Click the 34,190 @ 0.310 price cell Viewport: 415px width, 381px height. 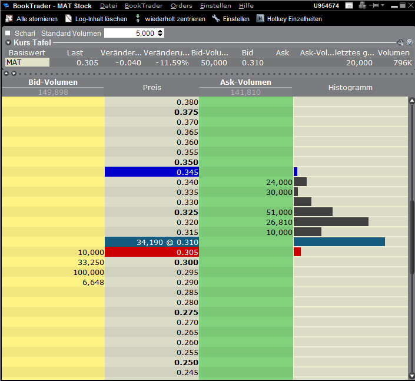point(152,242)
